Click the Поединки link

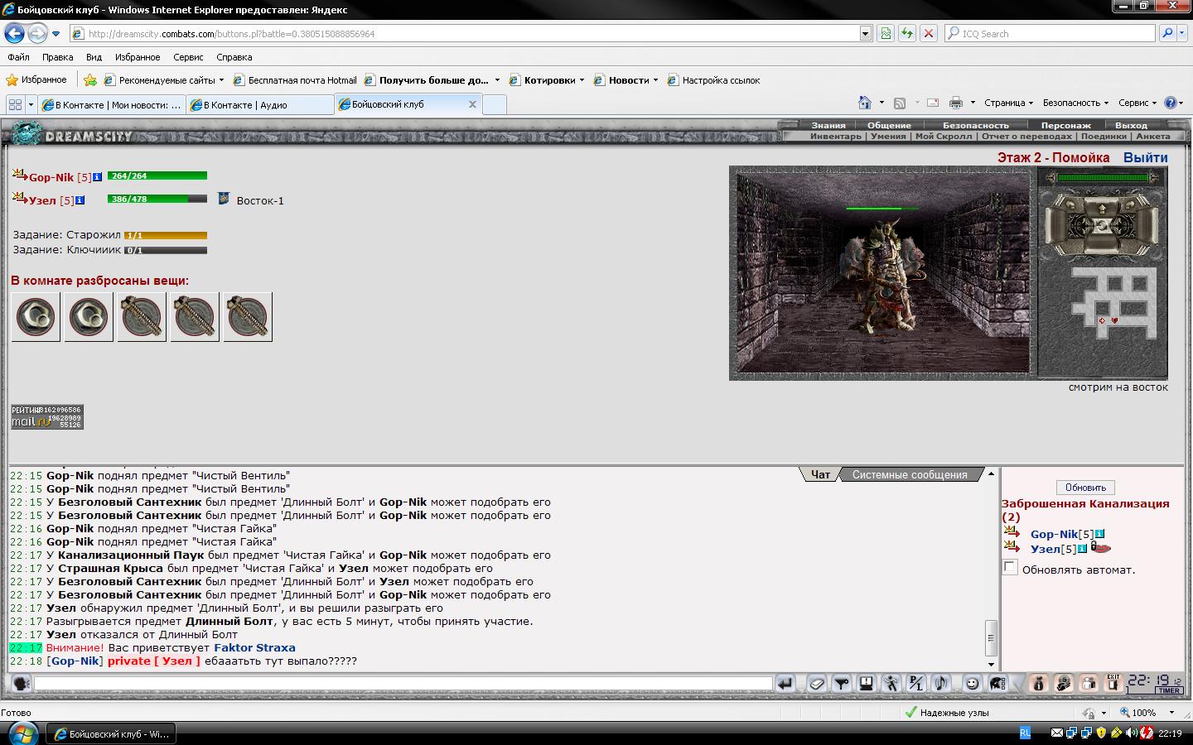tap(1104, 137)
